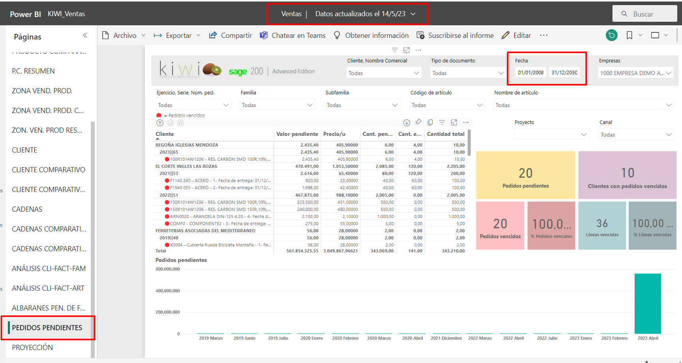Click the Exportar arrow icon
Screen dimensions: 682x363
pyautogui.click(x=158, y=36)
